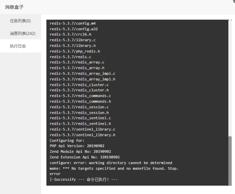This screenshot has height=194, width=235.
Task: Open the 任务列表(0) tab
Action: click(x=20, y=21)
